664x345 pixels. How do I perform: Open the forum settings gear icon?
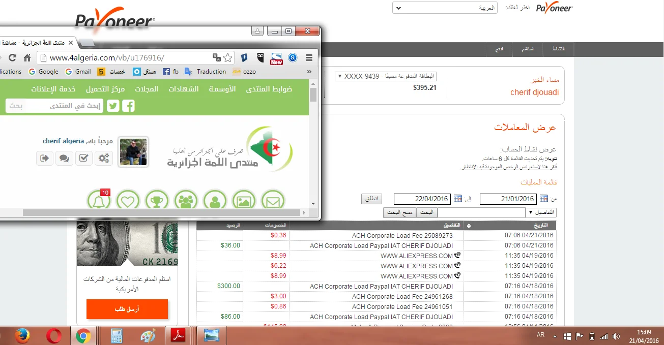coord(104,158)
